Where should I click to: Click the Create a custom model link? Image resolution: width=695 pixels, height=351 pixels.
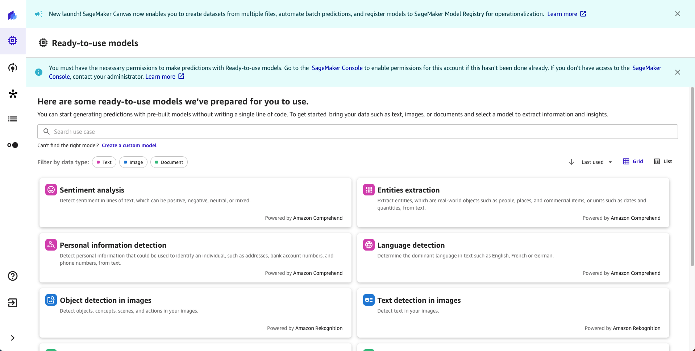[129, 145]
